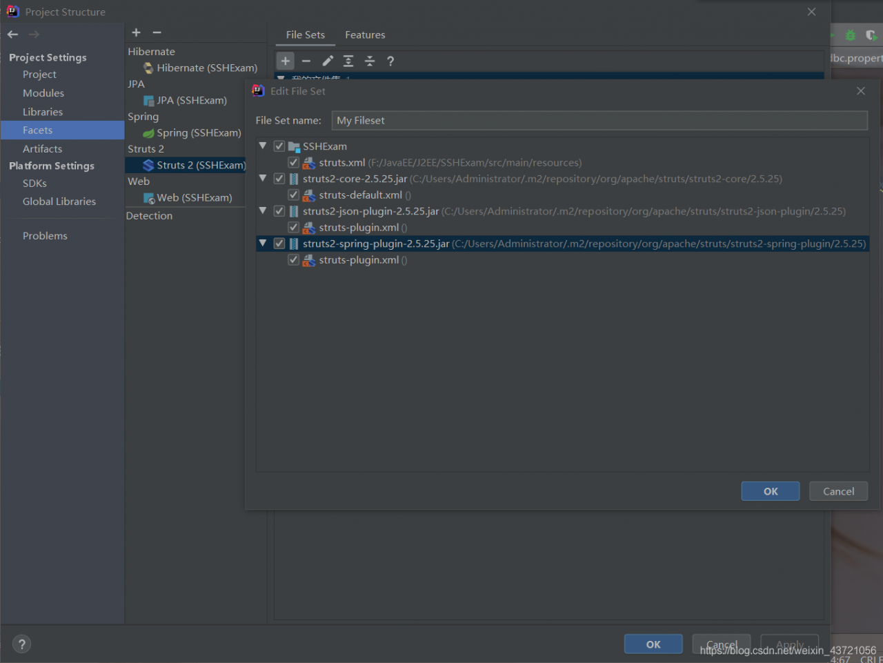Uncheck the struts2-core-2.5.25.jar checkbox
This screenshot has width=883, height=663.
[279, 179]
